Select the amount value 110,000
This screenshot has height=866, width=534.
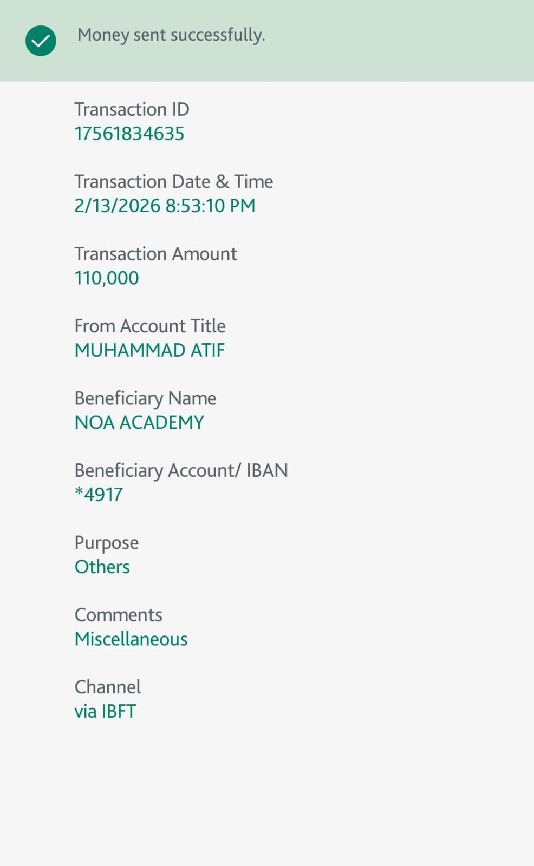(107, 278)
